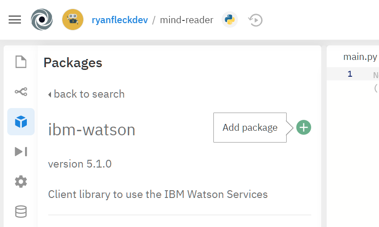
Task: Open the robot user avatar
Action: [x=73, y=20]
